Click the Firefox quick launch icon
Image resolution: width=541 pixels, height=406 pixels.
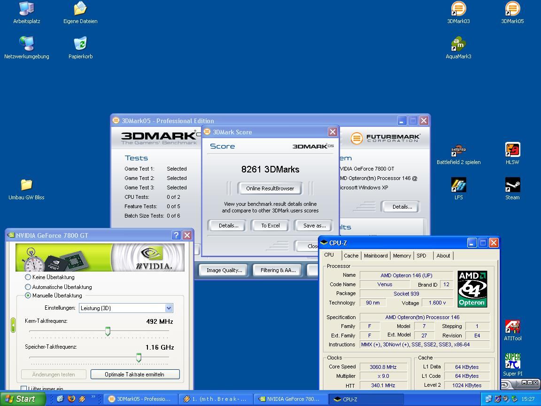point(71,399)
